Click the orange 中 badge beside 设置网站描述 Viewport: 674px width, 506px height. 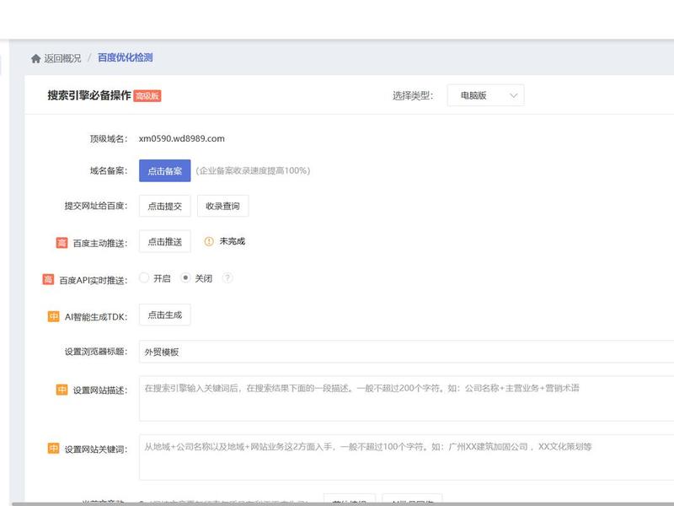(62, 390)
